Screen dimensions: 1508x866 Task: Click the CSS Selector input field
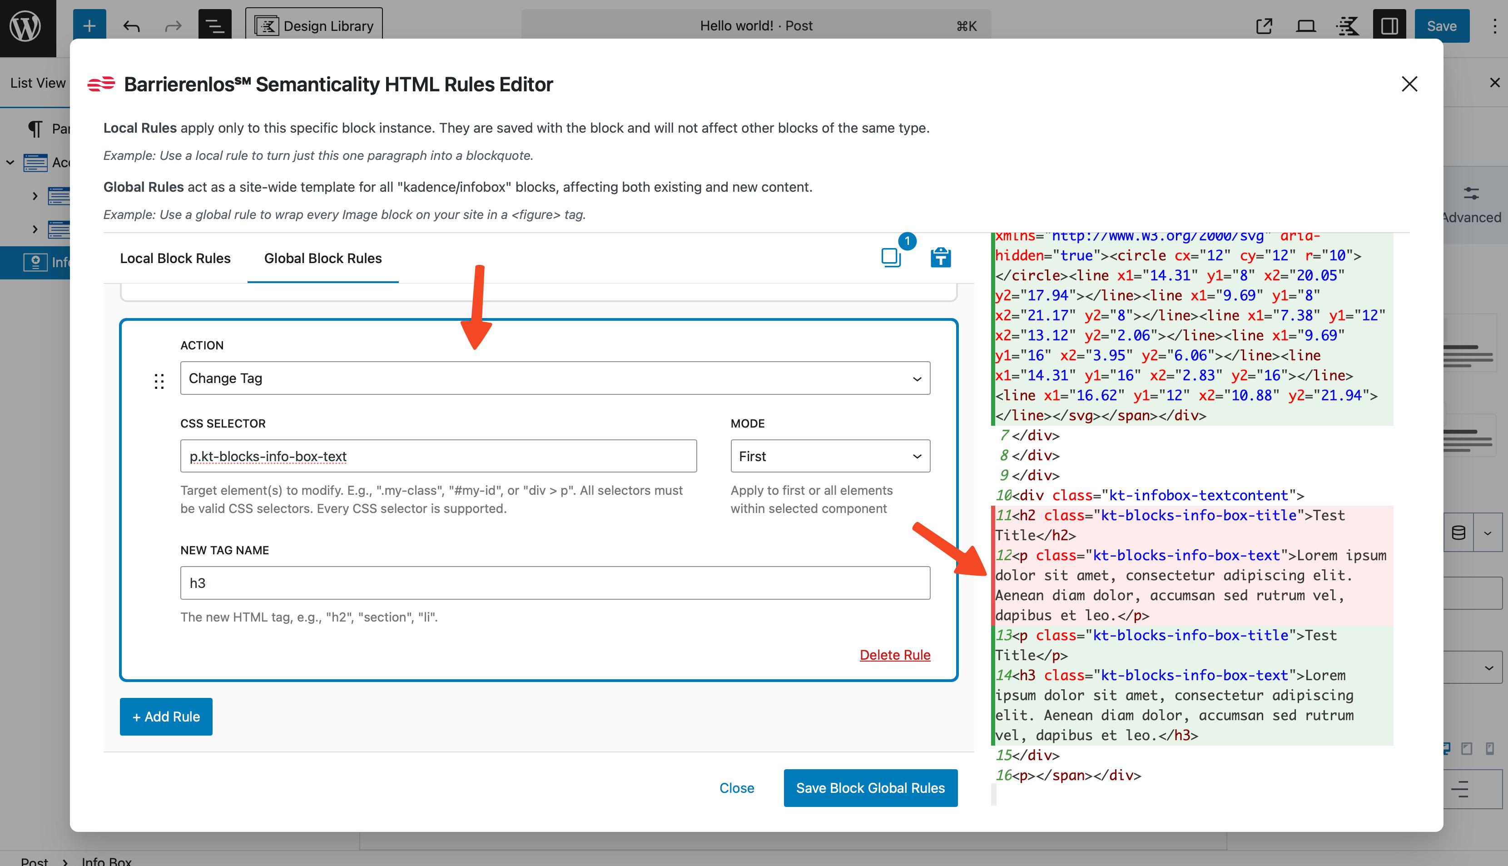pyautogui.click(x=438, y=456)
